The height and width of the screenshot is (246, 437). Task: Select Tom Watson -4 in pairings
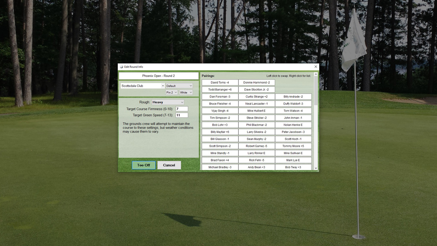coord(293,111)
